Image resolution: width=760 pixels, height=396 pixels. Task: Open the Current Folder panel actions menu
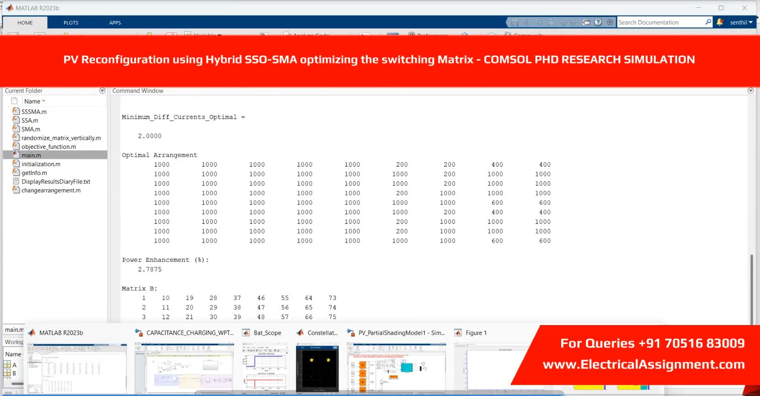pyautogui.click(x=102, y=91)
